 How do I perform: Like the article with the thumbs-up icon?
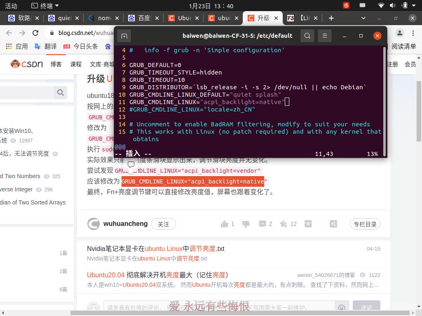click(x=225, y=224)
